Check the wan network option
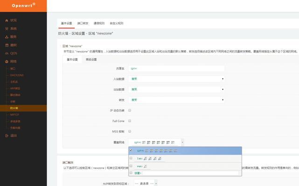This screenshot has width=299, height=186. (131, 166)
